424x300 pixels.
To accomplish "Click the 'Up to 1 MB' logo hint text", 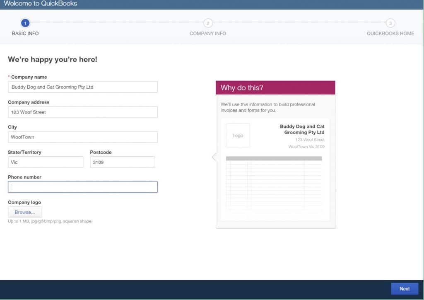I will [50, 221].
